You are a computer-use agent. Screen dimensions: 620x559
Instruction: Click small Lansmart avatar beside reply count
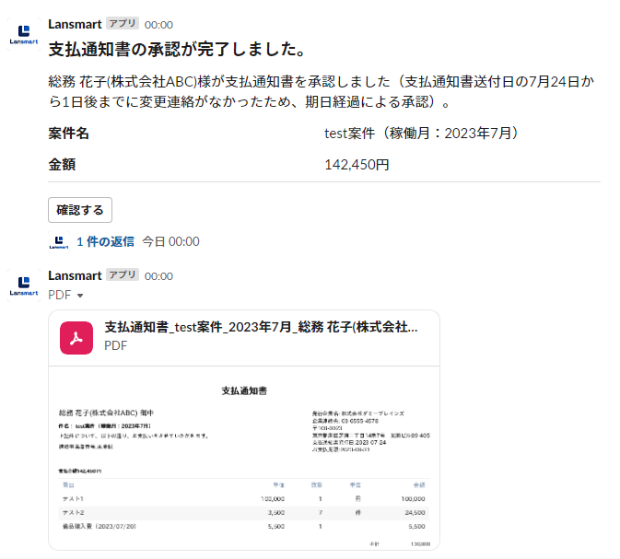(59, 242)
